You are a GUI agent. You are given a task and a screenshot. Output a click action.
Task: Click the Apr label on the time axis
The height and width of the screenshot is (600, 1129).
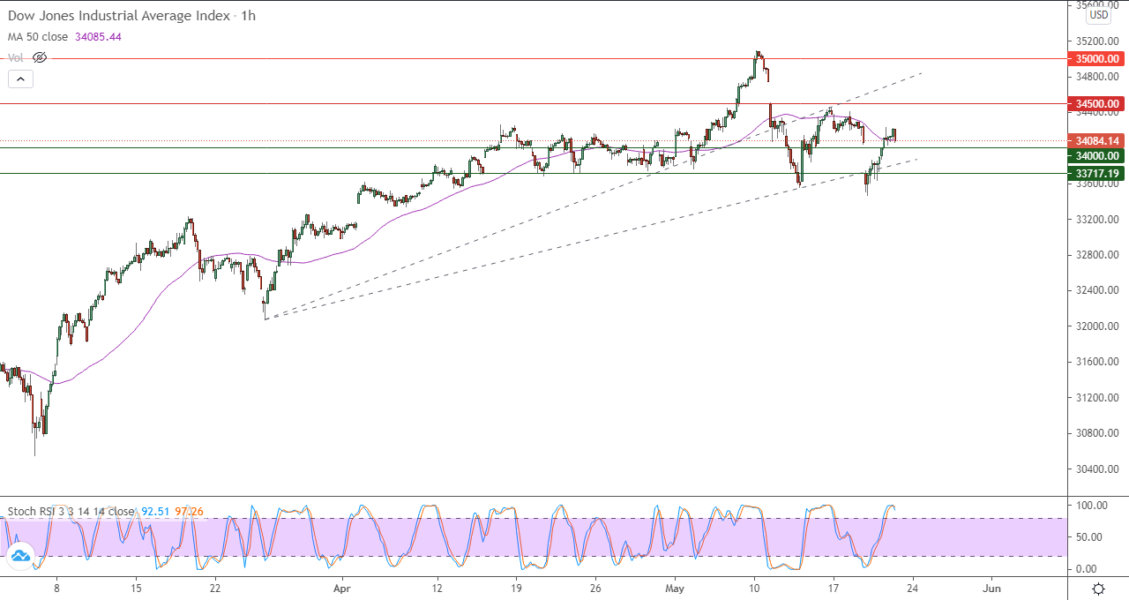[x=343, y=588]
